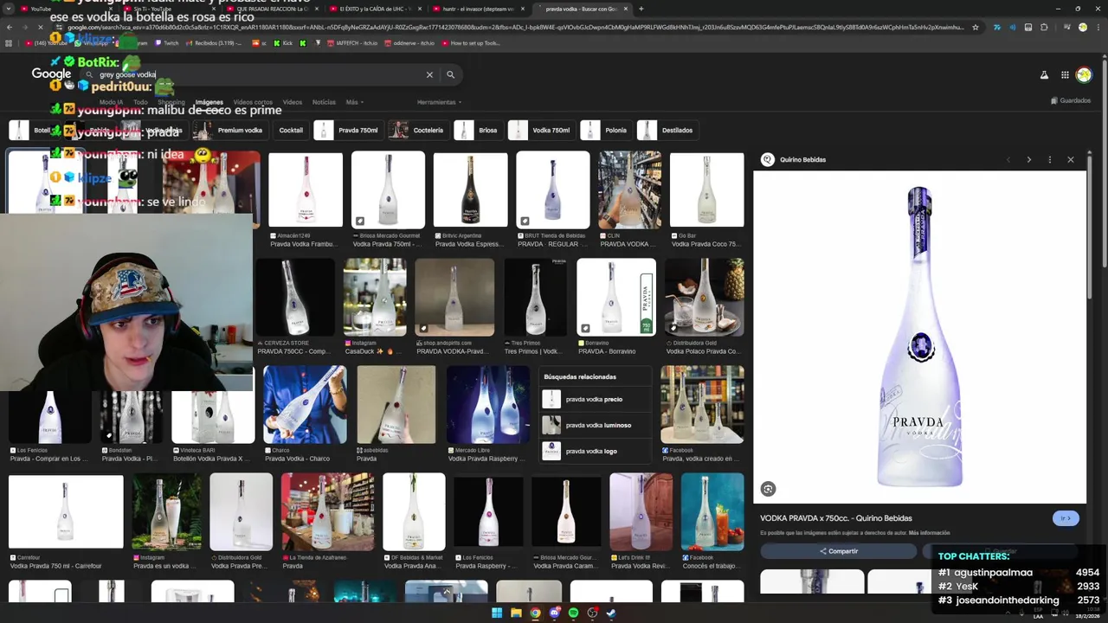Open File Explorer from the taskbar
The image size is (1108, 623).
(516, 613)
